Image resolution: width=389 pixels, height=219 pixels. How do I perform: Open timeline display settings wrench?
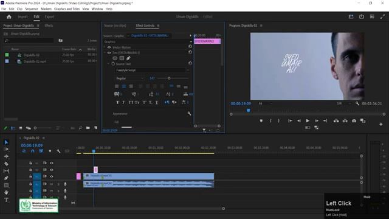tap(58, 151)
